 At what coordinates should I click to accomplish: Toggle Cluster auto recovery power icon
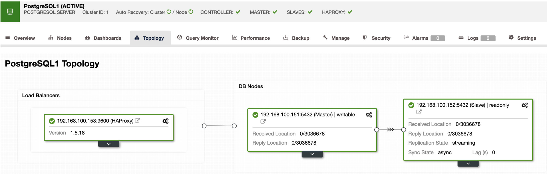[169, 12]
